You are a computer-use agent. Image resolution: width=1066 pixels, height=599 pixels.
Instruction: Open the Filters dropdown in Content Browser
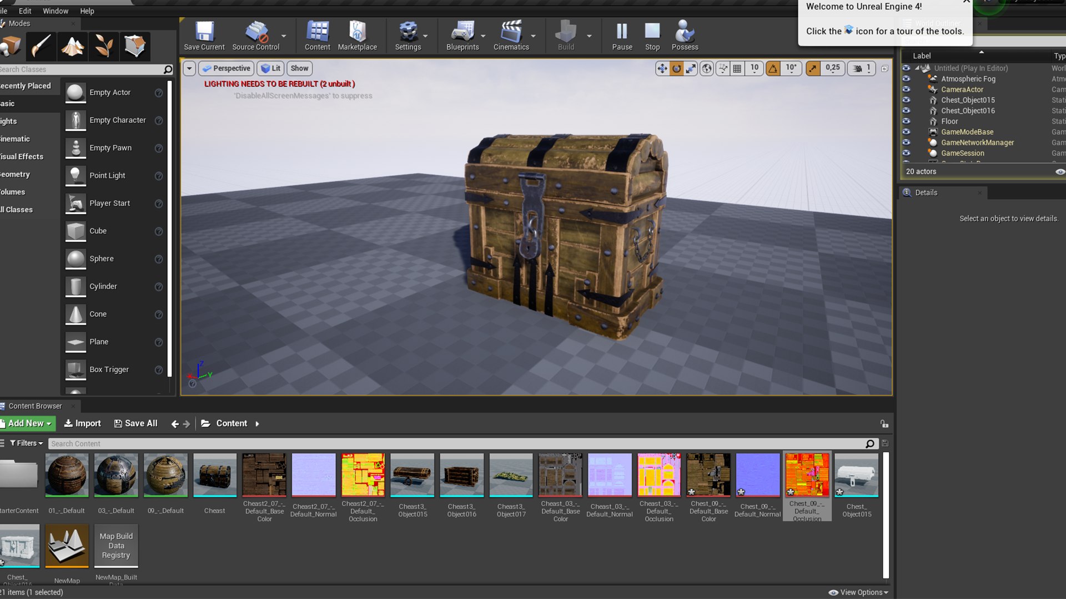27,443
